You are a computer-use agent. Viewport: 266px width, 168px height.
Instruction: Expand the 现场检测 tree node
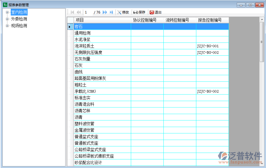7,26
